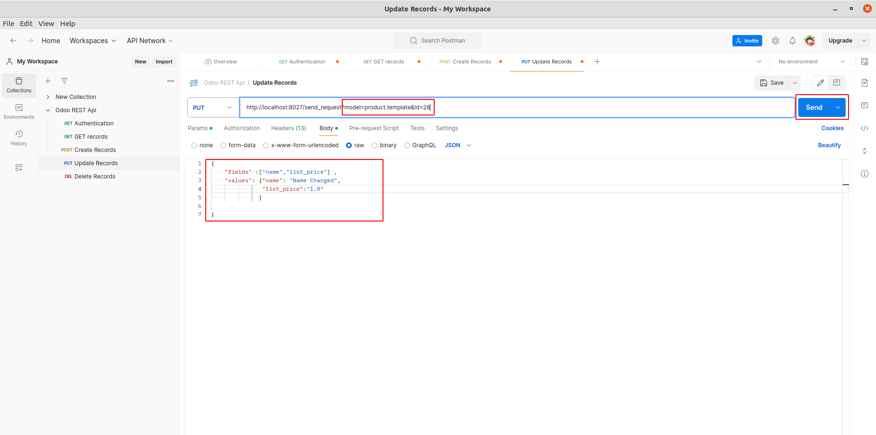This screenshot has width=876, height=435.
Task: Open the Cookies link
Action: pyautogui.click(x=832, y=128)
